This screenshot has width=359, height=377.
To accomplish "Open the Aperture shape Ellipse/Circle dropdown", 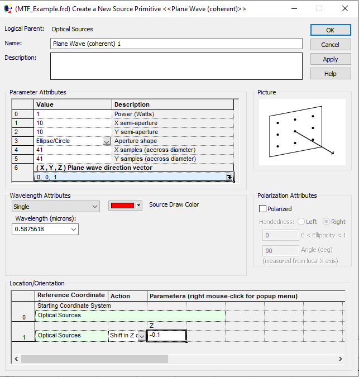I will [107, 141].
